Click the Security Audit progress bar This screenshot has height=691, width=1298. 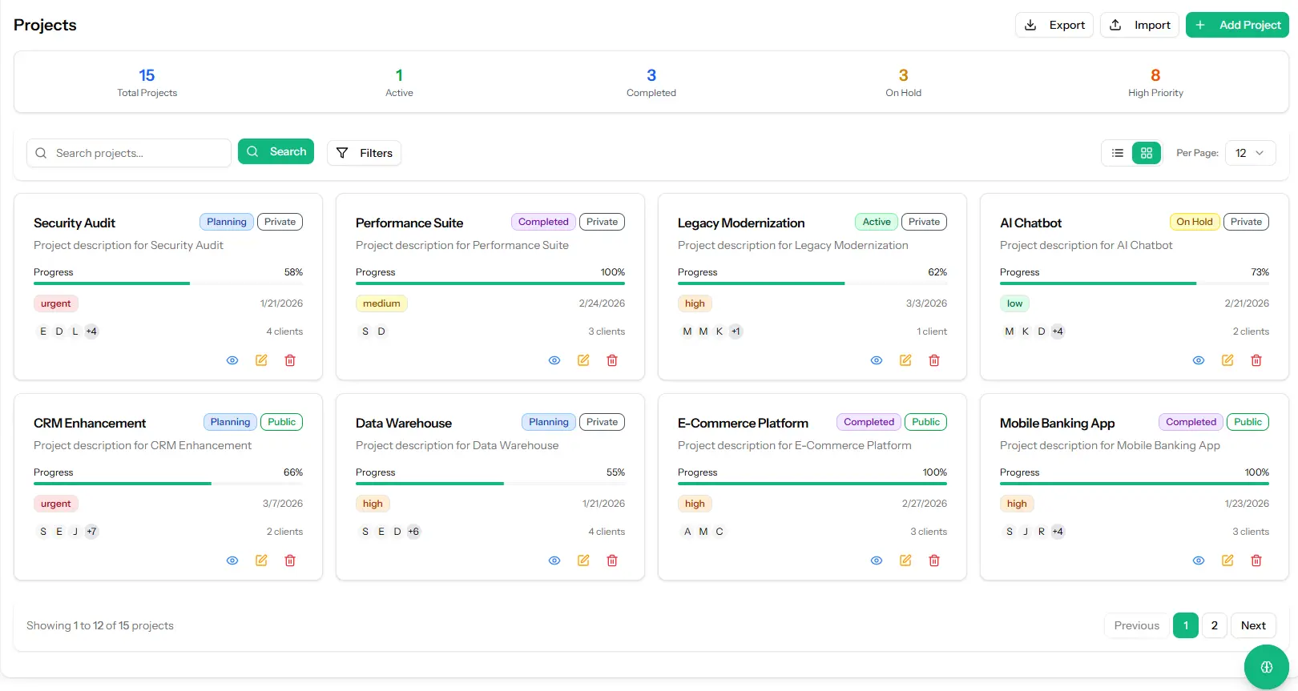(x=168, y=283)
